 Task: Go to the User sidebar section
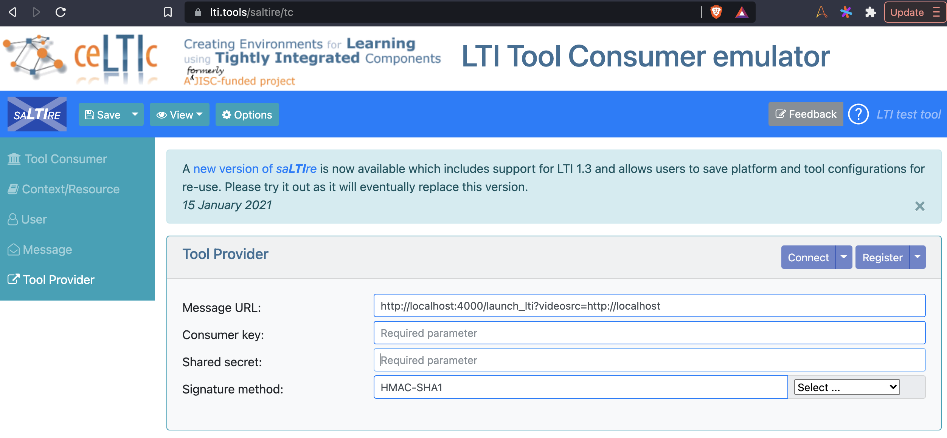tap(27, 219)
